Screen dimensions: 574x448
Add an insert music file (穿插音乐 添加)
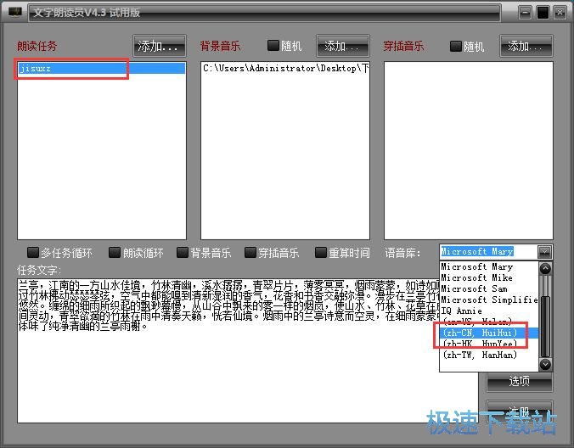point(526,46)
